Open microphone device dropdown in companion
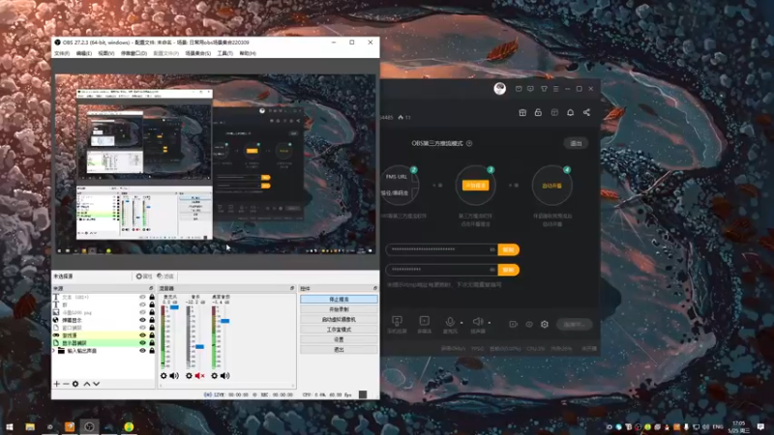Image resolution: width=774 pixels, height=435 pixels. (461, 323)
